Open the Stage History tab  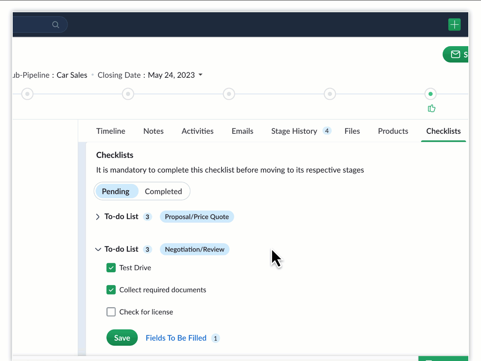point(294,131)
